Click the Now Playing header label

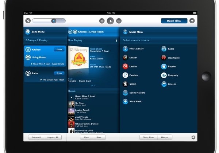(x=75, y=40)
